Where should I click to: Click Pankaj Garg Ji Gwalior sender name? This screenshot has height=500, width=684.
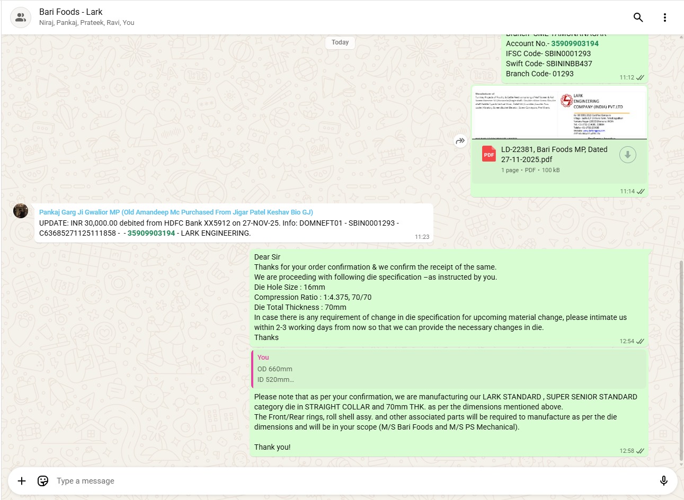(176, 212)
